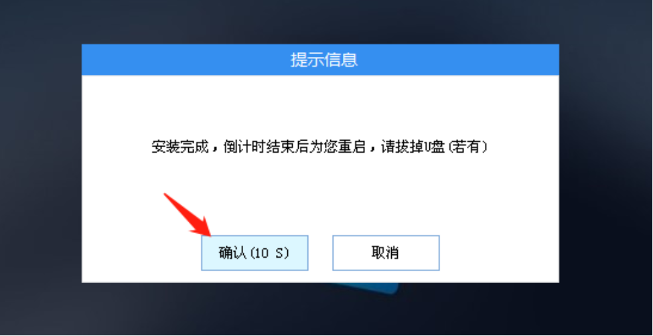Click the 提示信息 title text
The height and width of the screenshot is (336, 653).
click(x=324, y=60)
